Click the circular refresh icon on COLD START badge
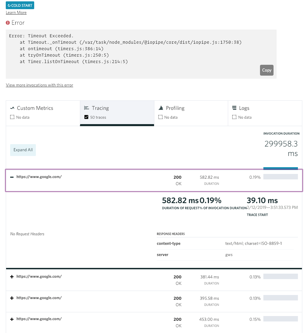The image size is (304, 333). [x=9, y=5]
